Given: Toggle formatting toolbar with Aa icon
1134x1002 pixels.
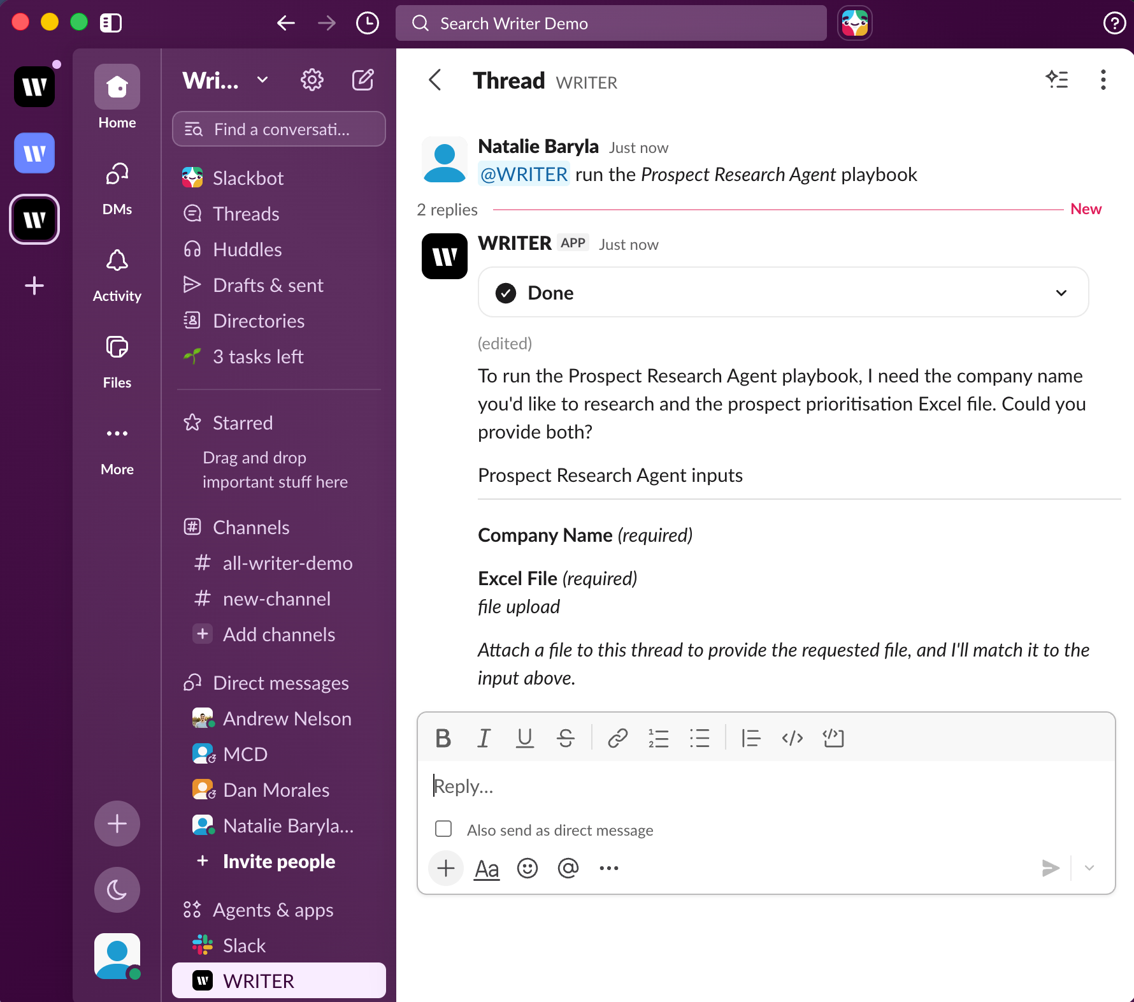Looking at the screenshot, I should pyautogui.click(x=487, y=868).
